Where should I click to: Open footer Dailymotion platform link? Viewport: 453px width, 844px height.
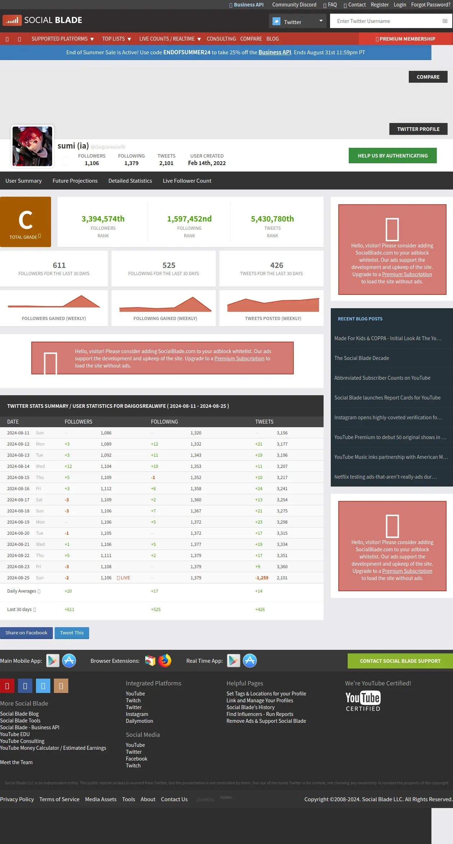[x=139, y=721]
